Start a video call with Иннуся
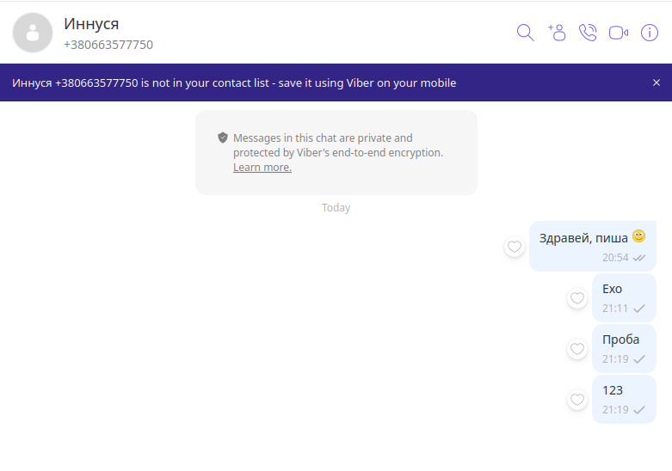The height and width of the screenshot is (471, 672). tap(618, 33)
